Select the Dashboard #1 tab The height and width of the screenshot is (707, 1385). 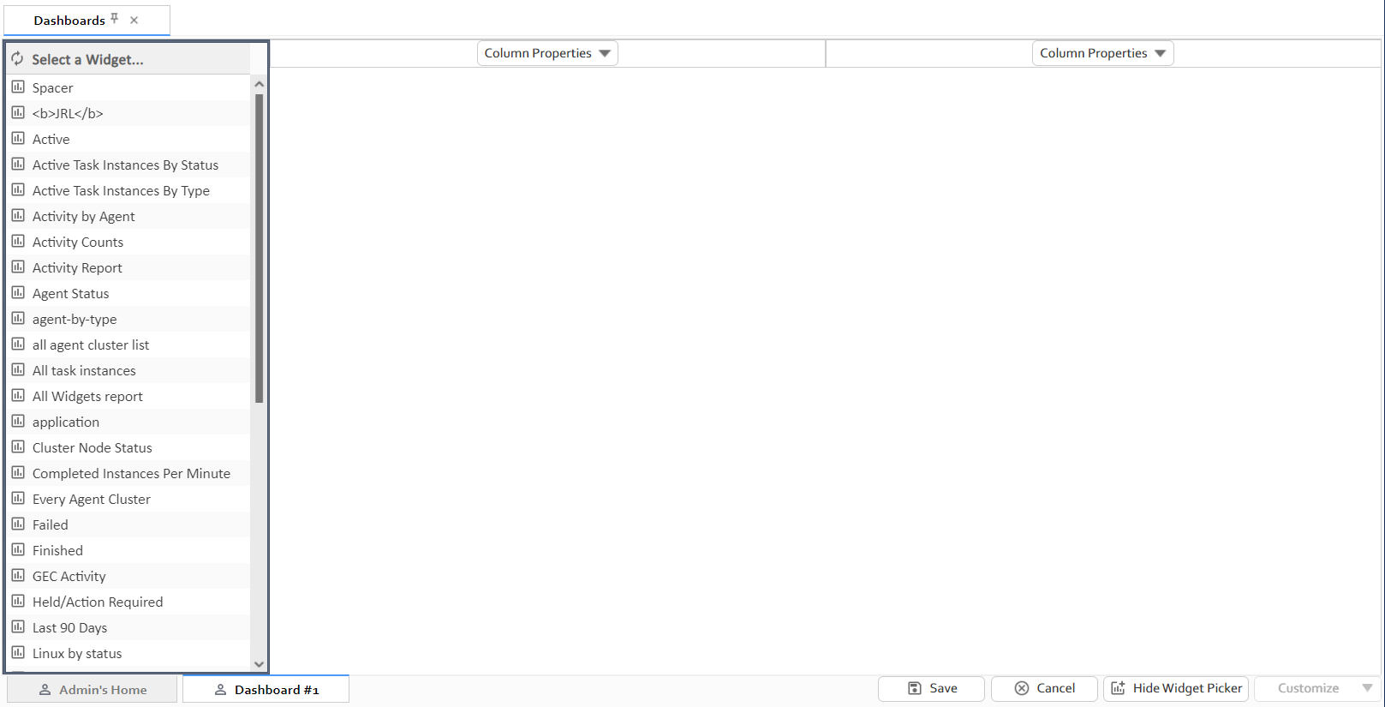click(266, 690)
